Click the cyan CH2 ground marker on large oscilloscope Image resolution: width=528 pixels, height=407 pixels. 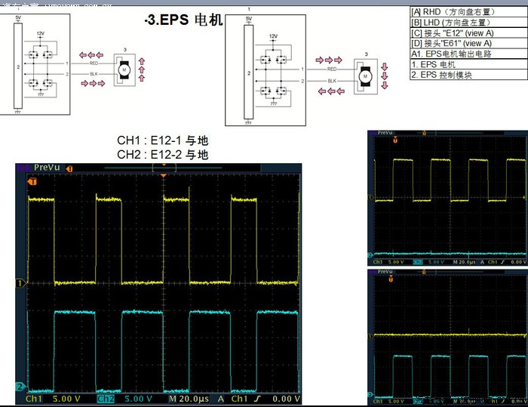20,386
